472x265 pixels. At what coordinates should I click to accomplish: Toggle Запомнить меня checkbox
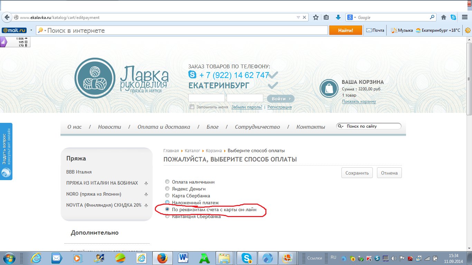point(192,107)
